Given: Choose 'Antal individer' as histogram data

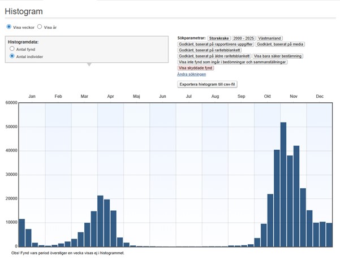Looking at the screenshot, I should [12, 57].
